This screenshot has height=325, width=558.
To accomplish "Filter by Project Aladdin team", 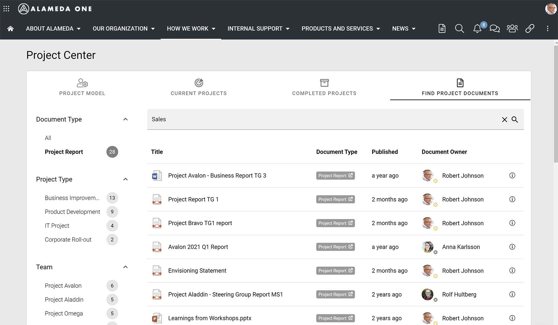I will coord(64,299).
